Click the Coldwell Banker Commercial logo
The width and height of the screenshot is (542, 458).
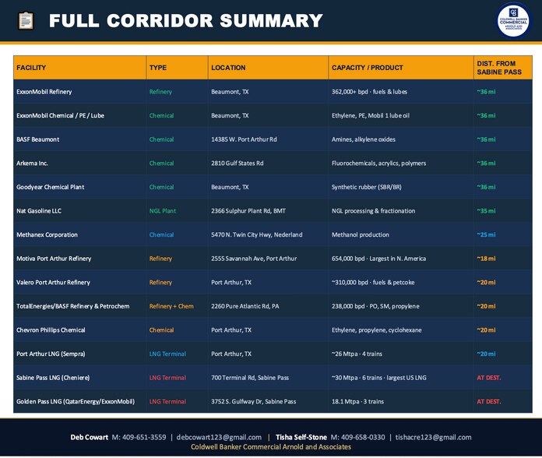512,20
